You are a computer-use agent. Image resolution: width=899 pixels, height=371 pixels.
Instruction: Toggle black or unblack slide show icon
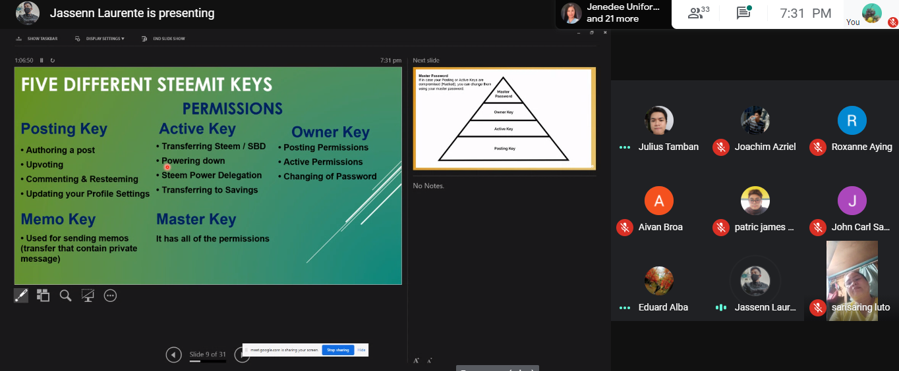click(88, 295)
